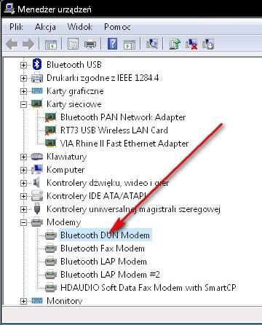The width and height of the screenshot is (262, 325).
Task: Expand the Klawiatury node
Action: [23, 157]
